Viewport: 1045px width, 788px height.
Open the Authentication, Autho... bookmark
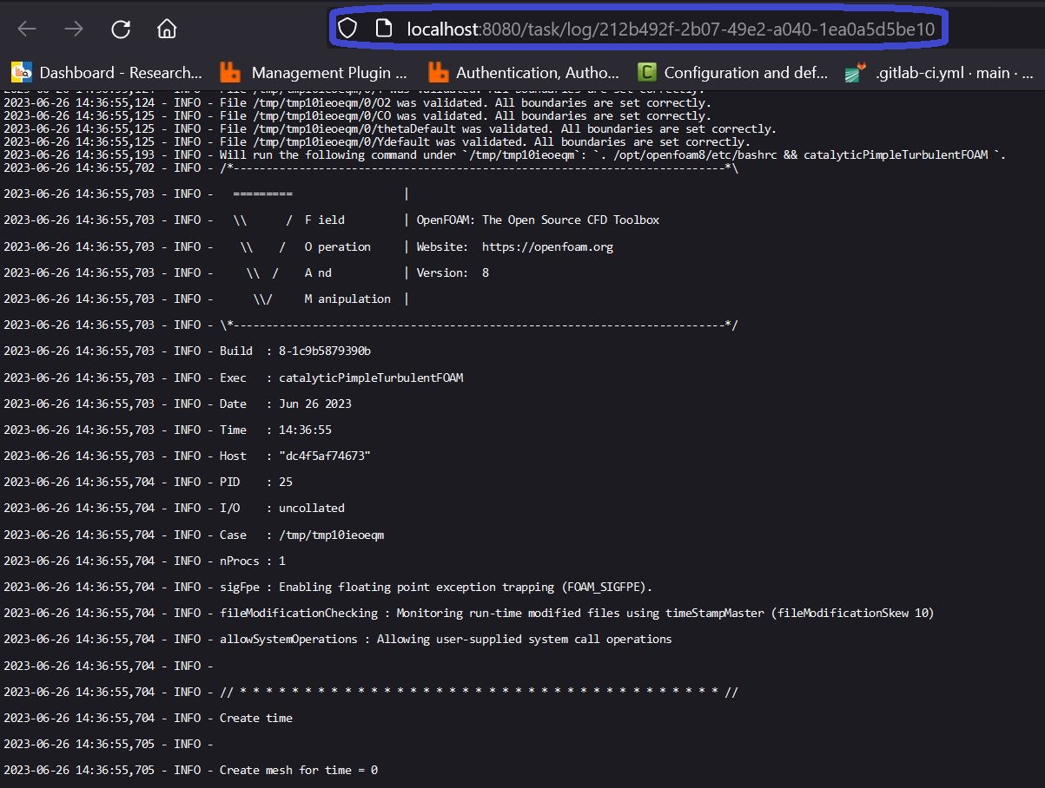(524, 73)
